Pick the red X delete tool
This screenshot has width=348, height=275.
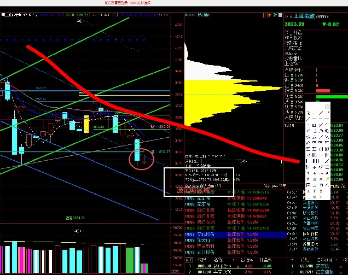coord(321,179)
